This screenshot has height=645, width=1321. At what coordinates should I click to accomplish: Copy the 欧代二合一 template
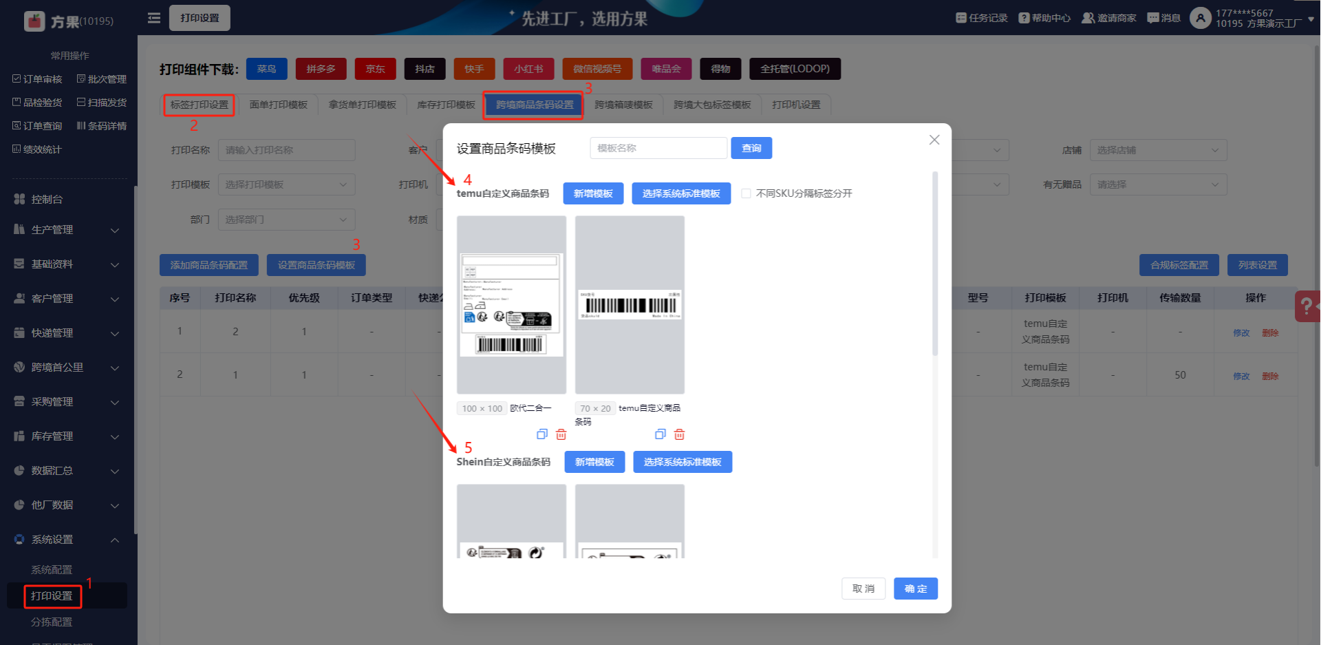542,434
